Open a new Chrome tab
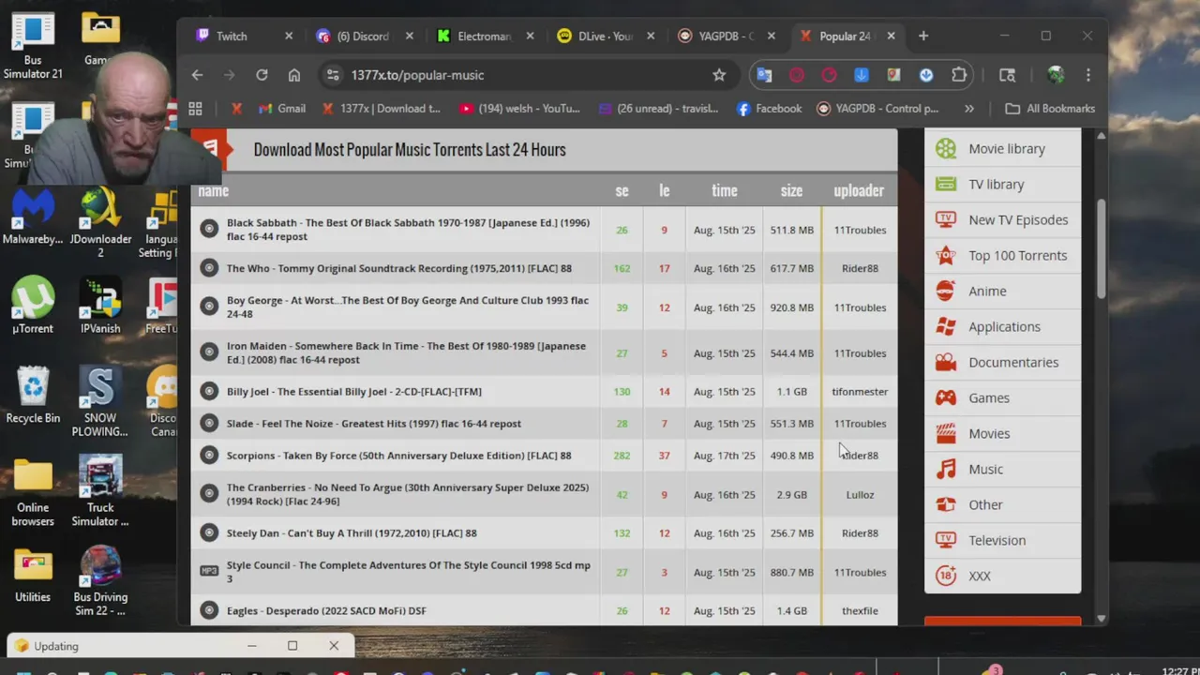Image resolution: width=1200 pixels, height=675 pixels. (x=923, y=37)
